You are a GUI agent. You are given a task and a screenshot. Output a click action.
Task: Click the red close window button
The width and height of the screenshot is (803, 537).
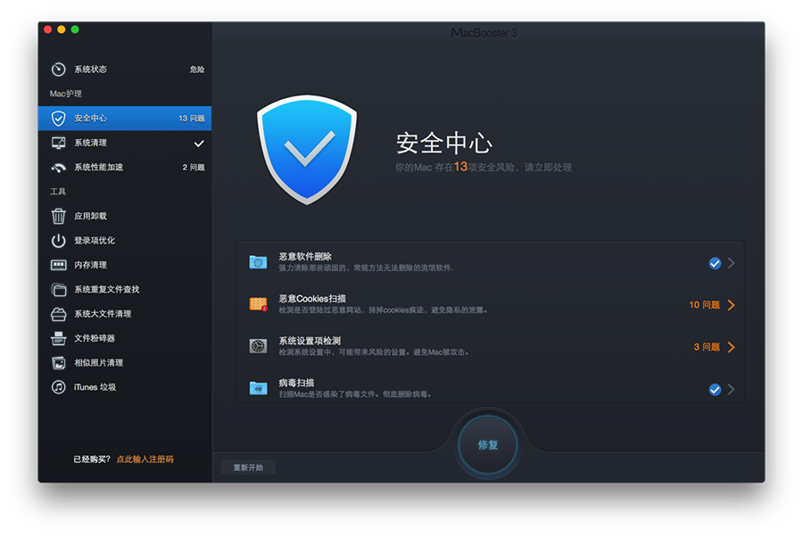click(47, 29)
